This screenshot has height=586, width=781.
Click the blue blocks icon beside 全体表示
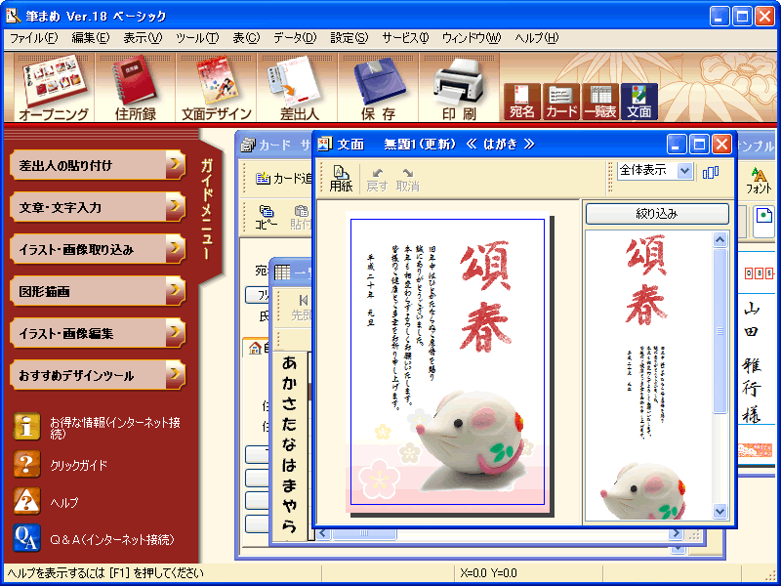711,173
